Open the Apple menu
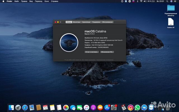179x112 pixels. [x=3, y=1]
